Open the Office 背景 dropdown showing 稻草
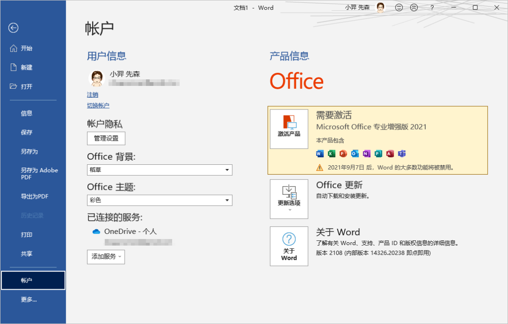The height and width of the screenshot is (324, 508). (160, 170)
